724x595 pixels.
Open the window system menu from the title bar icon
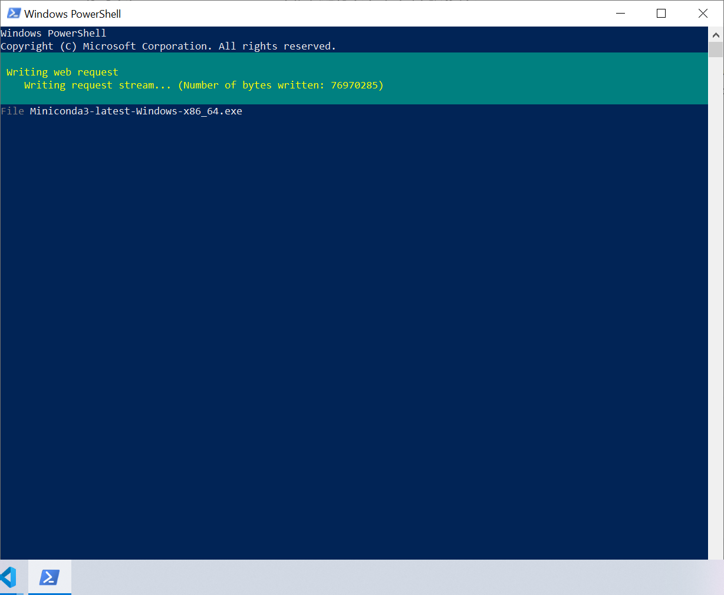(x=13, y=13)
